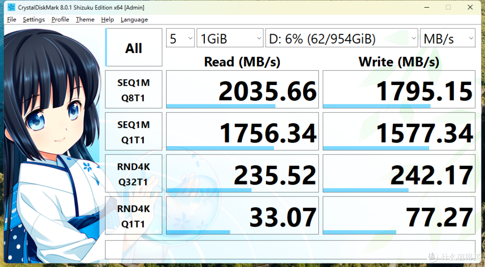
Task: Minimize the CrystalDiskMark window
Action: click(x=427, y=7)
